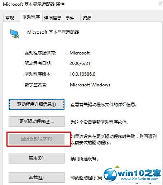This screenshot has height=185, width=163.
Task: Click the Microsoft Windows digital signer text
Action: pyautogui.click(x=90, y=85)
